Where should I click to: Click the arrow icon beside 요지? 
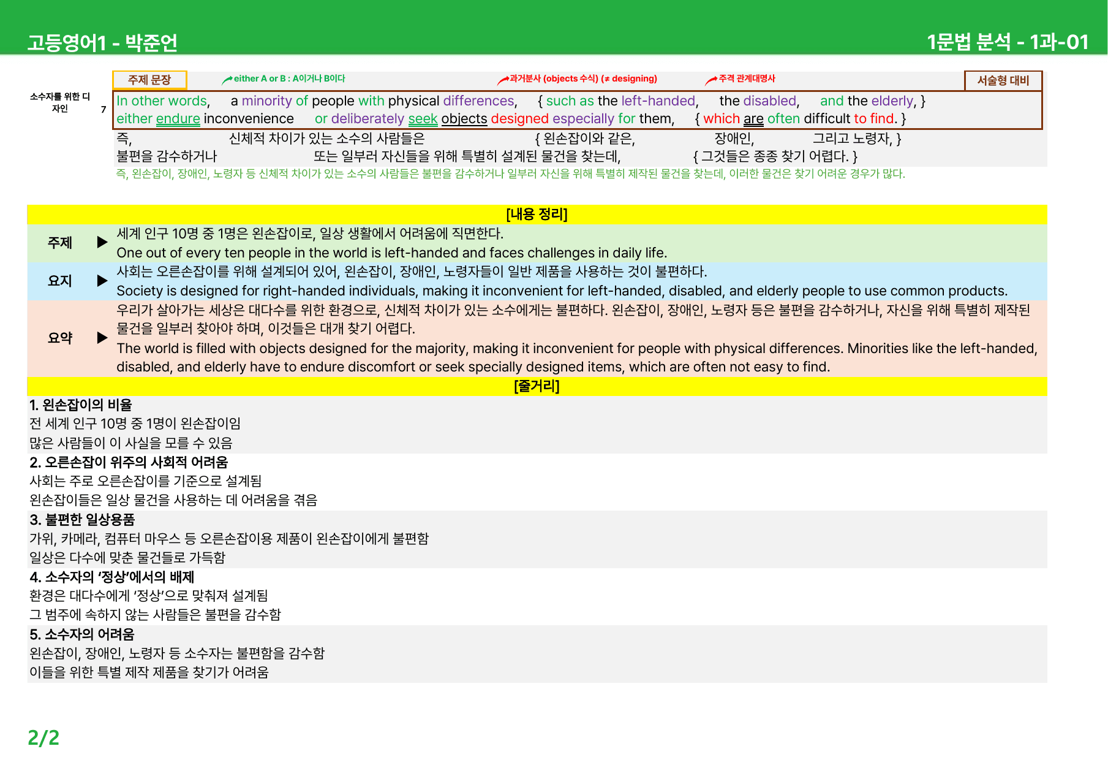click(x=102, y=281)
